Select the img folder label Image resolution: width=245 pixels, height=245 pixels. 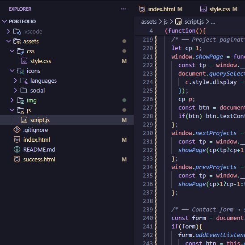tap(32, 101)
